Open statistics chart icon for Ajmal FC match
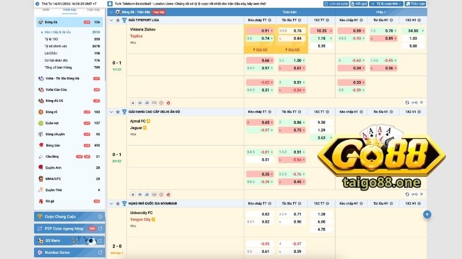Image resolution: width=462 pixels, height=259 pixels. click(147, 195)
